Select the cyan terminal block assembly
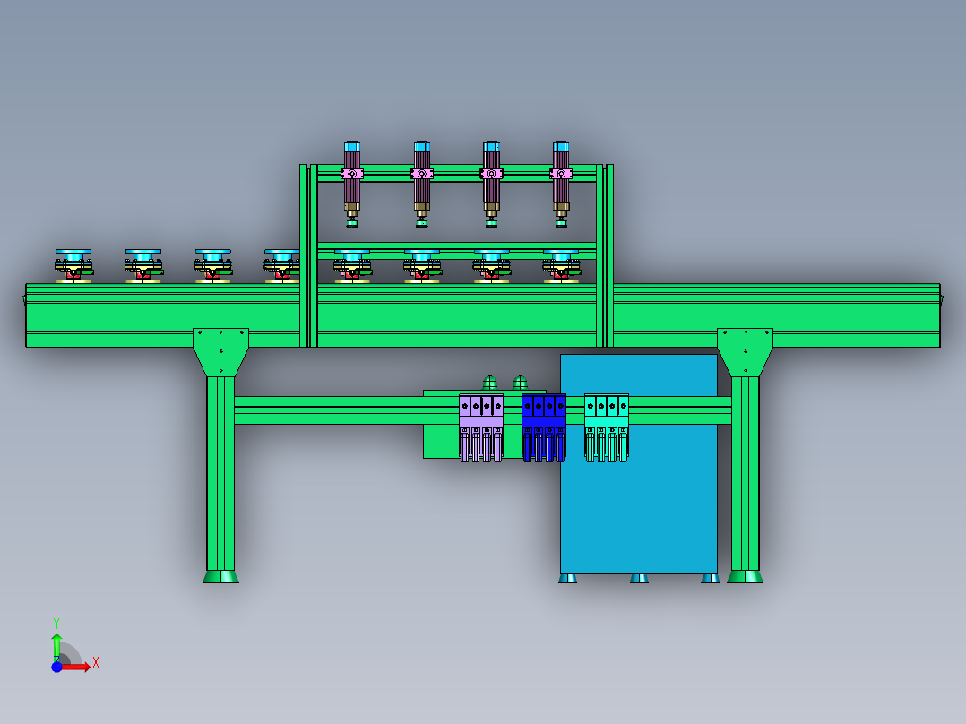 [606, 428]
